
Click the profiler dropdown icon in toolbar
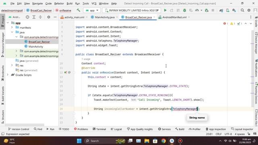202,10
